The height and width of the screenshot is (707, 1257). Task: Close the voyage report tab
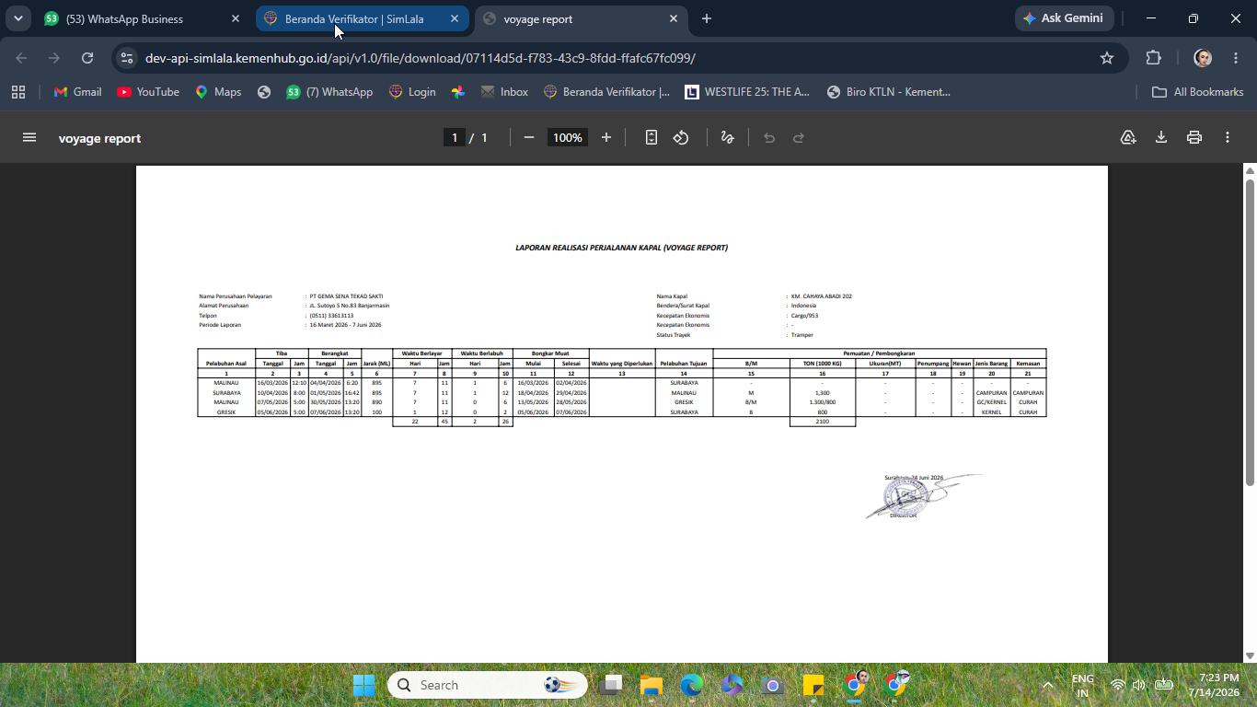[x=674, y=18]
